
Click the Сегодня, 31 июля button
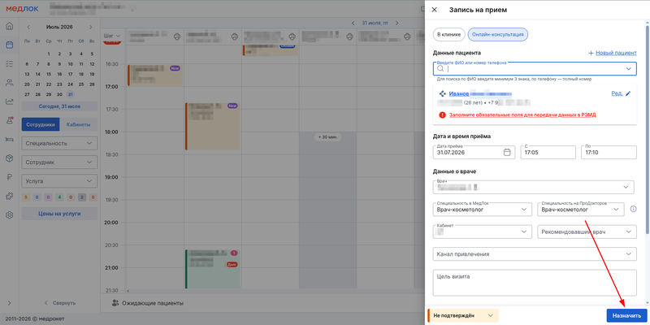coord(59,106)
